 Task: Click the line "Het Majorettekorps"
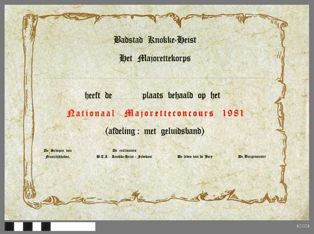click(x=155, y=59)
